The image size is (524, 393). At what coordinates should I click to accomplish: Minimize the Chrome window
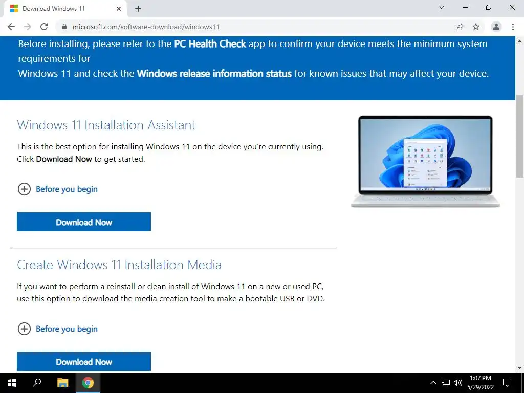[465, 7]
